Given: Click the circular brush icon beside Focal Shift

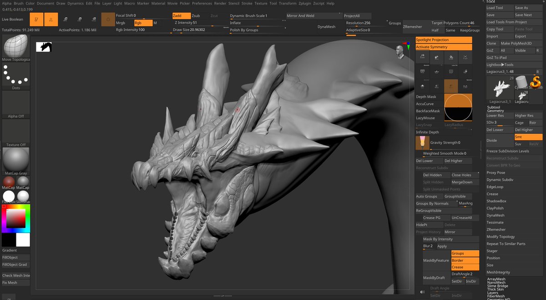Looking at the screenshot, I should pos(108,19).
